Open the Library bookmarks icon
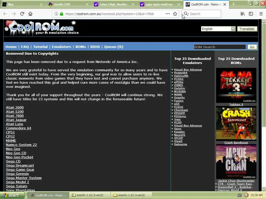Screen dimensions: 266x199 click(243, 14)
